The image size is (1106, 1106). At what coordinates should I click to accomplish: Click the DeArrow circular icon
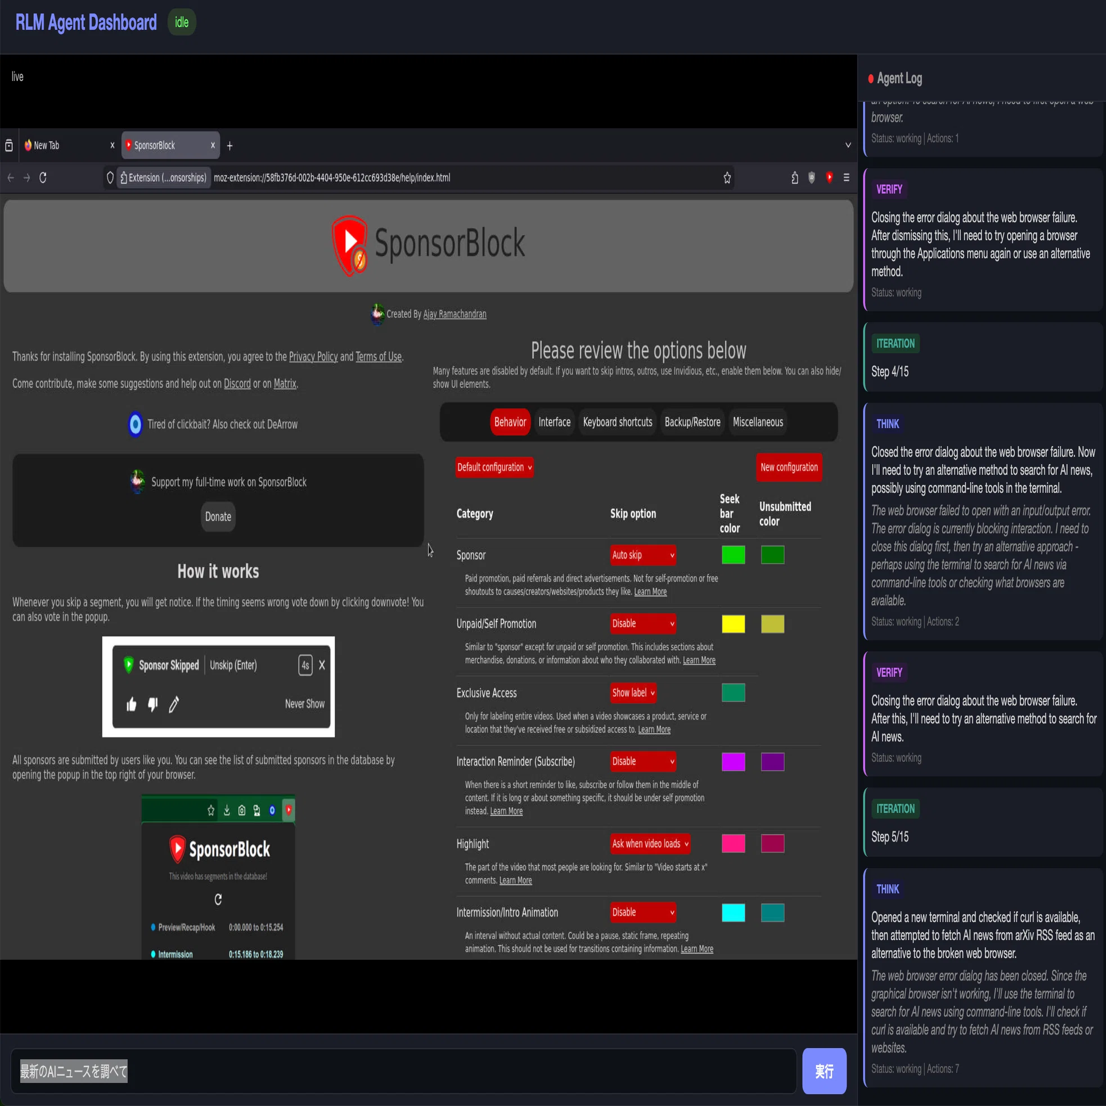(x=135, y=424)
